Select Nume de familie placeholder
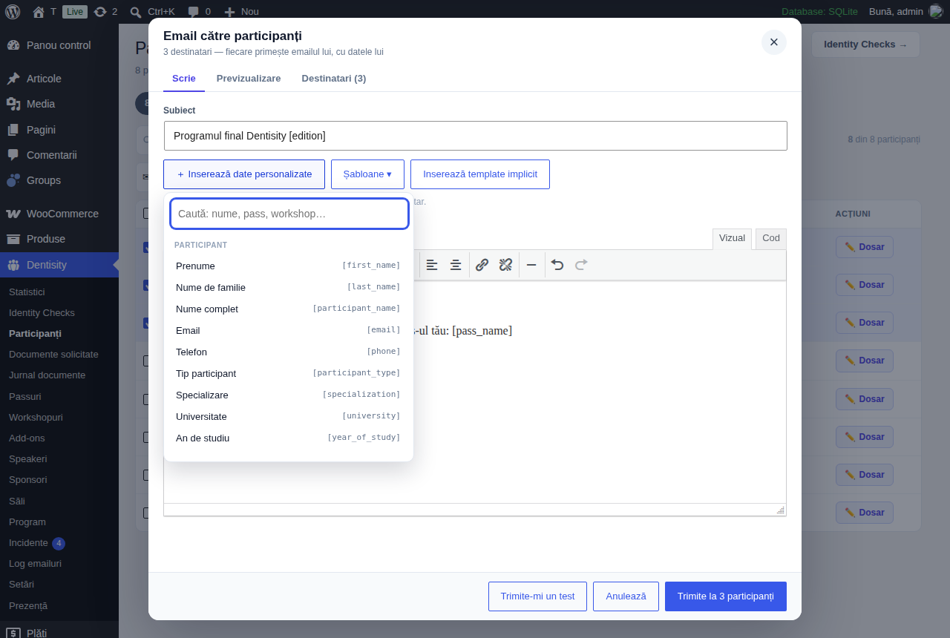This screenshot has width=950, height=638. click(288, 287)
